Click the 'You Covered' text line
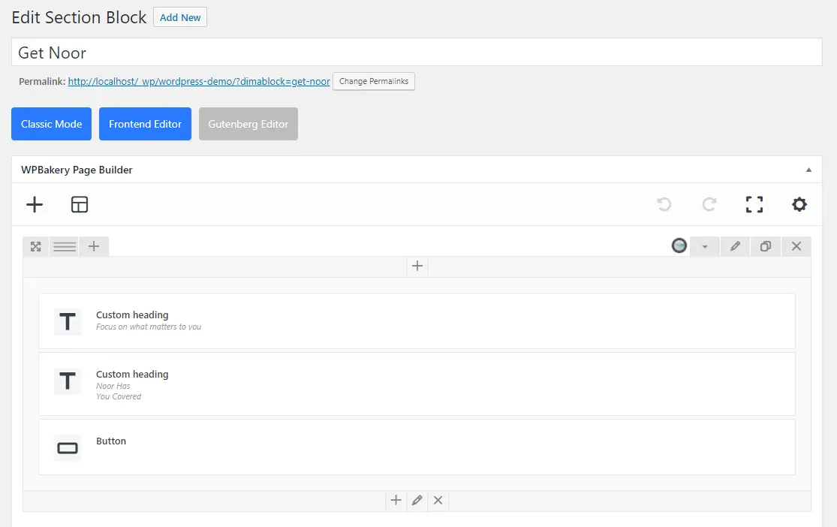837x527 pixels. coord(119,396)
